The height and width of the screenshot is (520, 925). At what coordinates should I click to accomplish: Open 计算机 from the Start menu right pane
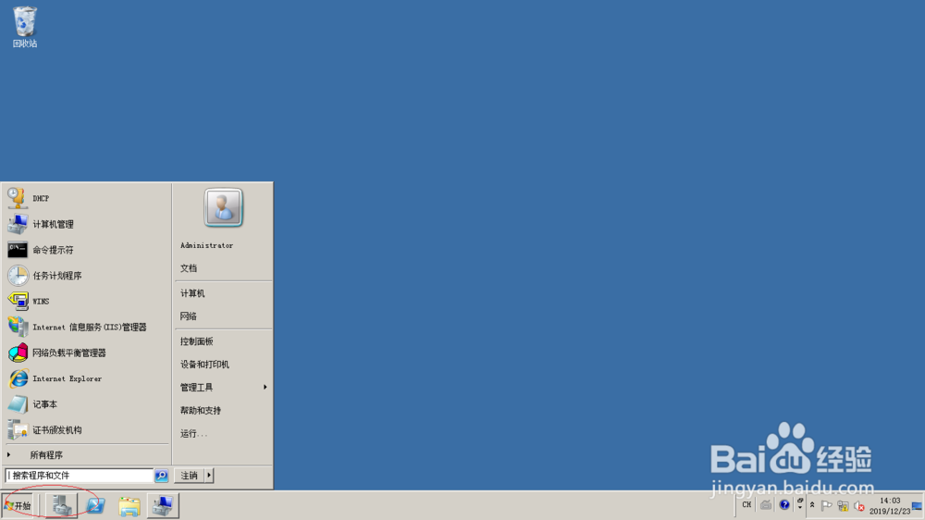pos(223,293)
